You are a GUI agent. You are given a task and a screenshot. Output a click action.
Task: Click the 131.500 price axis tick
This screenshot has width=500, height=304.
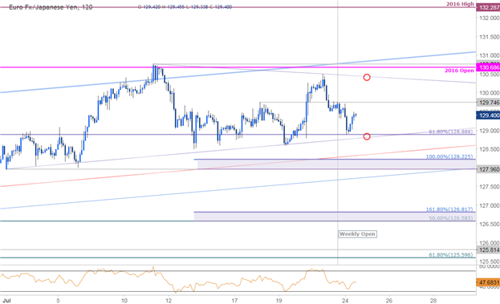tap(489, 37)
